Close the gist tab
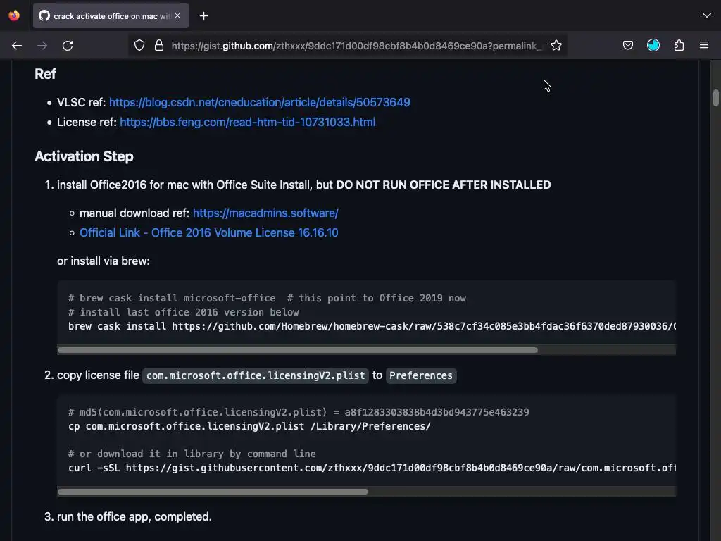721x541 pixels. click(177, 15)
